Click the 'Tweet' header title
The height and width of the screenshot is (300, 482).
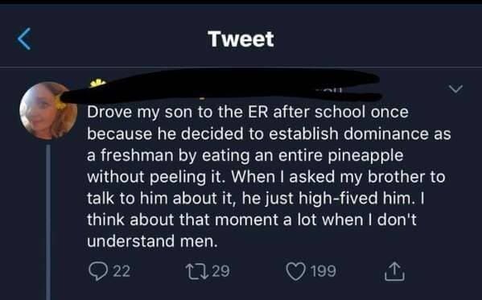[x=241, y=39]
